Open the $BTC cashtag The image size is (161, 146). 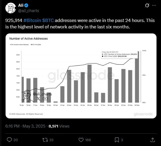click(x=48, y=20)
